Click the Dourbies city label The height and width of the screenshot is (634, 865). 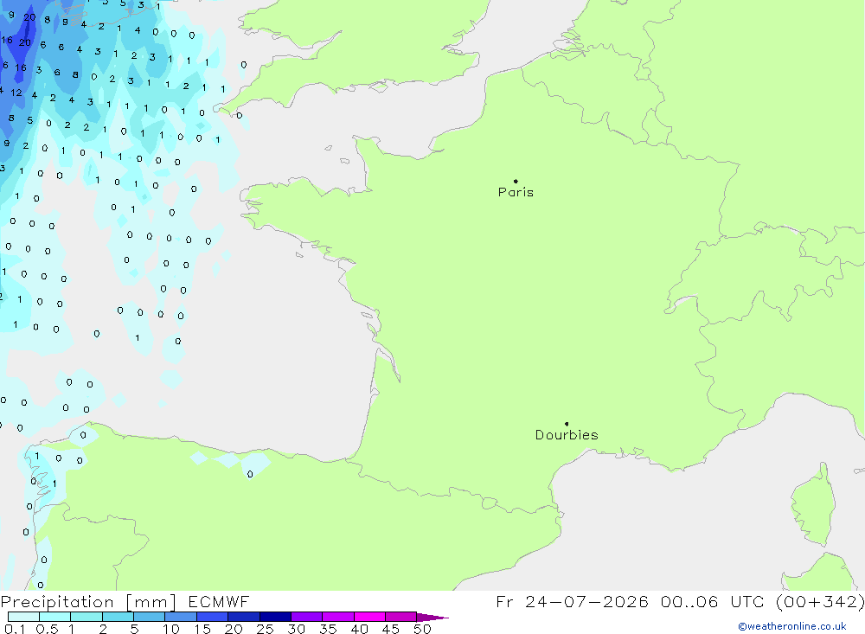pos(567,435)
